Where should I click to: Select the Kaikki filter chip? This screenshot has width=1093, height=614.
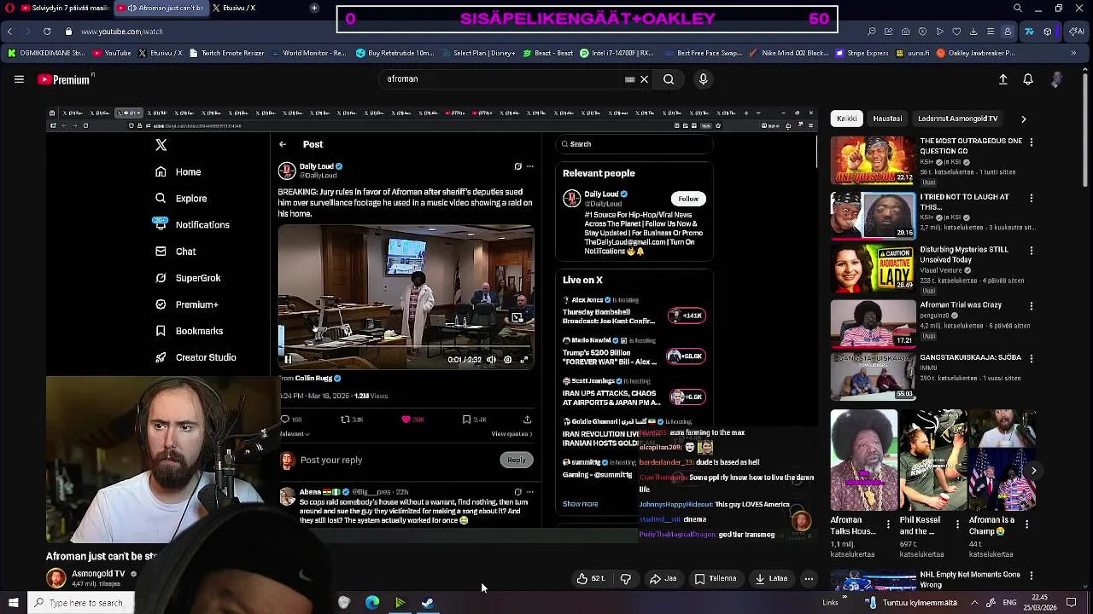847,119
